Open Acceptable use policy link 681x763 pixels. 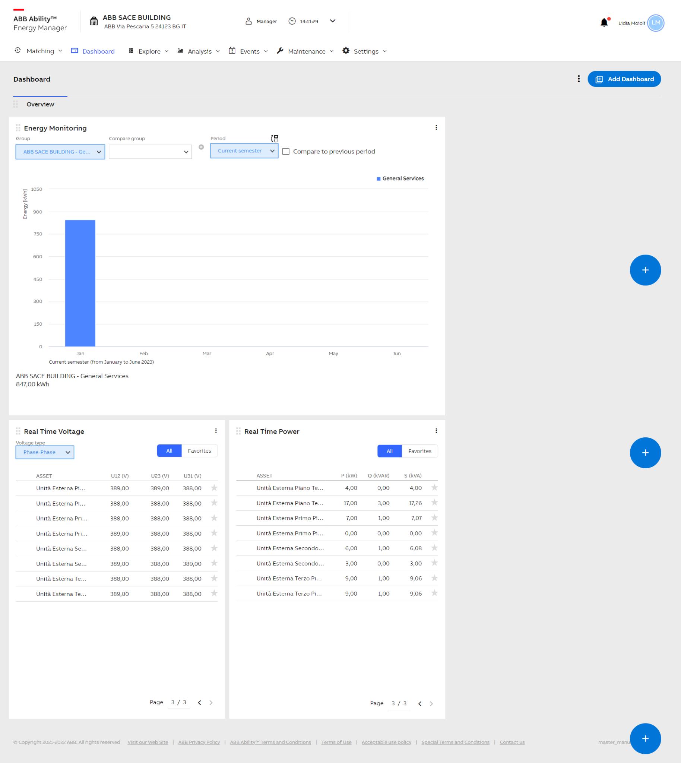pos(387,742)
